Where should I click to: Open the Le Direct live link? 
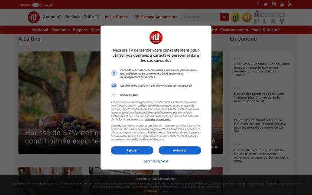coord(119,17)
